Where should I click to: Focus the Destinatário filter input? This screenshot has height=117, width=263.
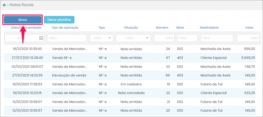tap(217, 38)
